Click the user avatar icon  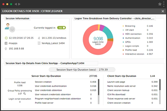pyautogui.click(x=7, y=26)
